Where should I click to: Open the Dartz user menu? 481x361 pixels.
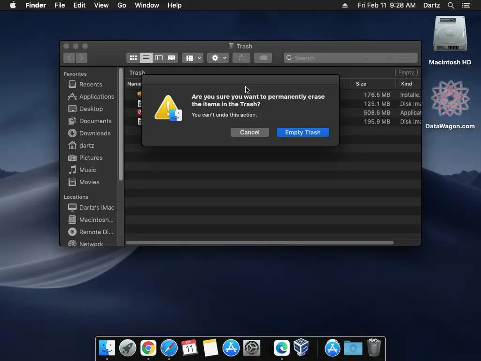click(431, 5)
